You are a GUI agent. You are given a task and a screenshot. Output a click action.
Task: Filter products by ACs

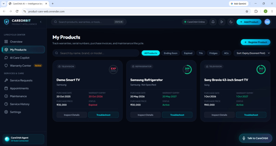[x=226, y=53]
